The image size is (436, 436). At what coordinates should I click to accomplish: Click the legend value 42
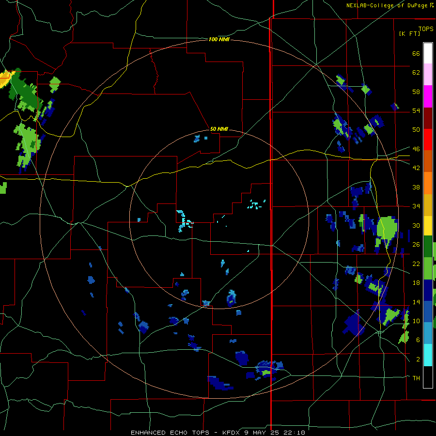(x=416, y=168)
